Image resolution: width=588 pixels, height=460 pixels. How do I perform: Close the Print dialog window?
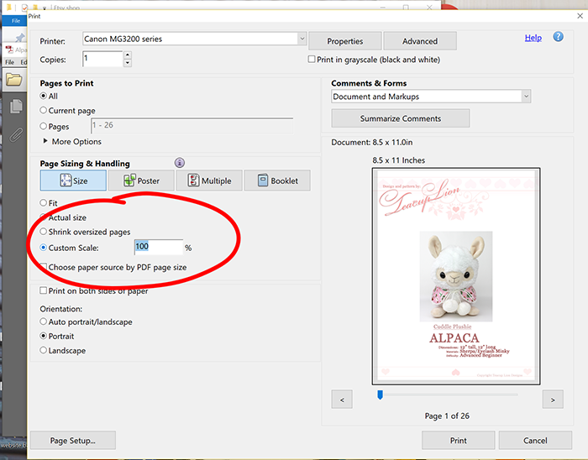[580, 16]
